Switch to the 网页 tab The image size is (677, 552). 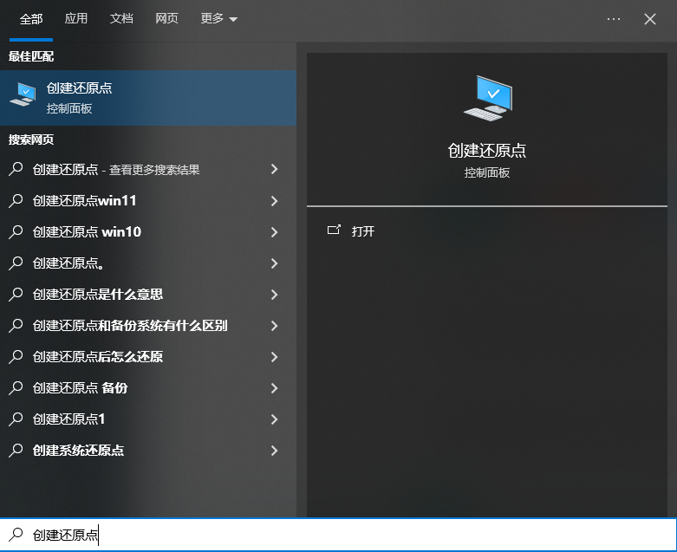coord(166,18)
